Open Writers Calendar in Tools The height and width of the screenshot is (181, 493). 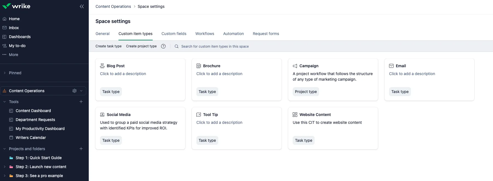click(x=31, y=138)
